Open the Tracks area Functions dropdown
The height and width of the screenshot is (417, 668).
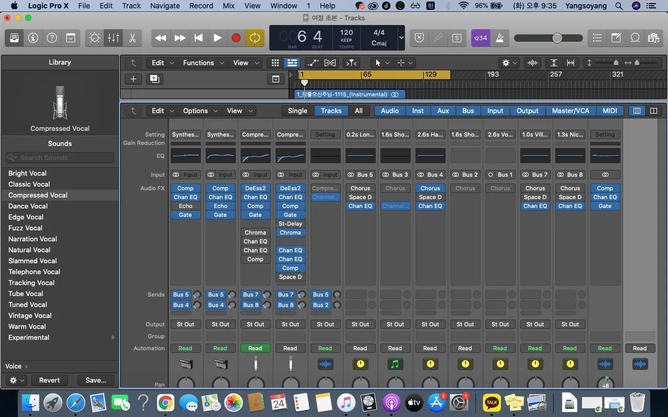[204, 63]
